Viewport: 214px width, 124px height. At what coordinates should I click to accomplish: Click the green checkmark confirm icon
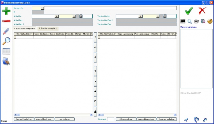(189, 11)
